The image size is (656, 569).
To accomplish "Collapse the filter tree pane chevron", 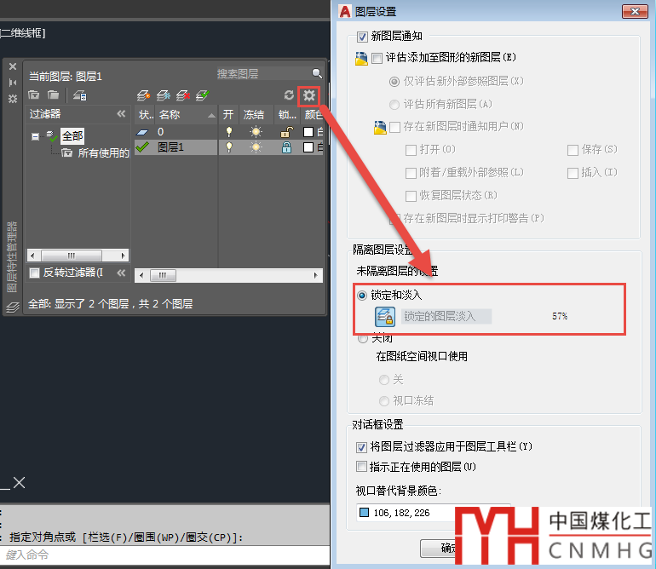I will click(x=121, y=114).
